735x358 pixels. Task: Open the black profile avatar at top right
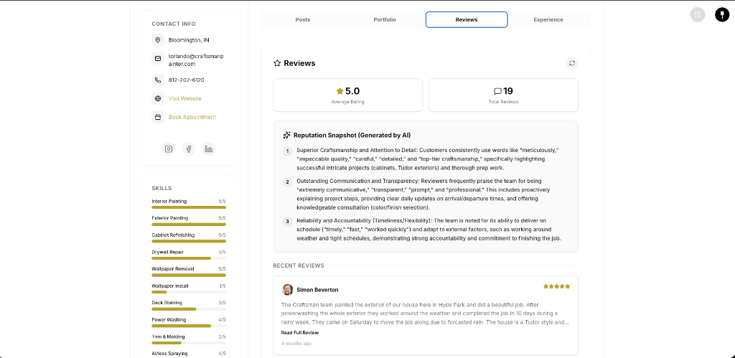pos(722,14)
